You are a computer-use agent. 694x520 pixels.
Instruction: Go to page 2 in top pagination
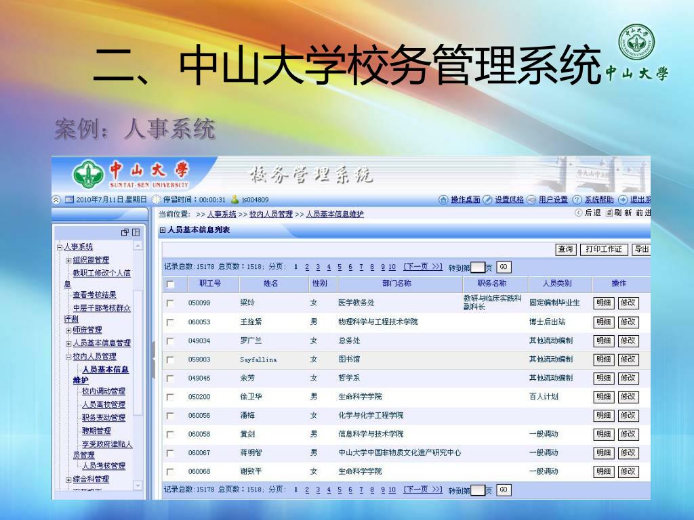[x=307, y=267]
